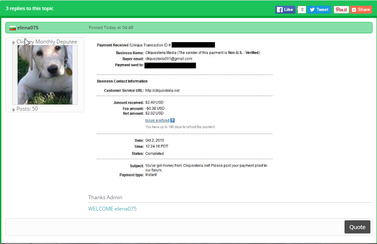Click the 180 days refund notice text

tap(180, 127)
